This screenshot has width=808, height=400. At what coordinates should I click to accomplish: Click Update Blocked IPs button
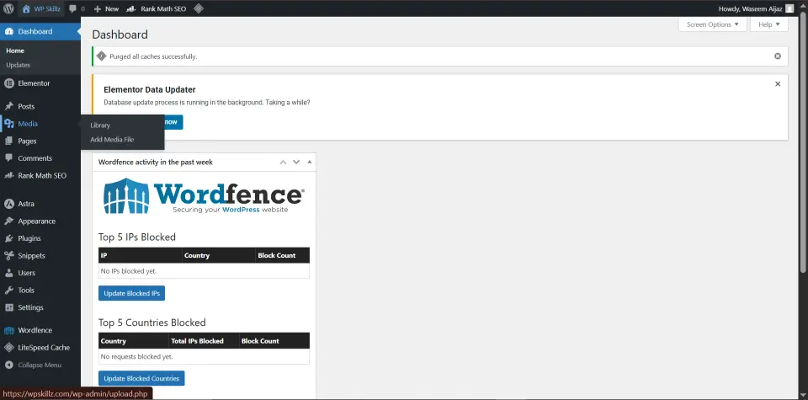131,293
